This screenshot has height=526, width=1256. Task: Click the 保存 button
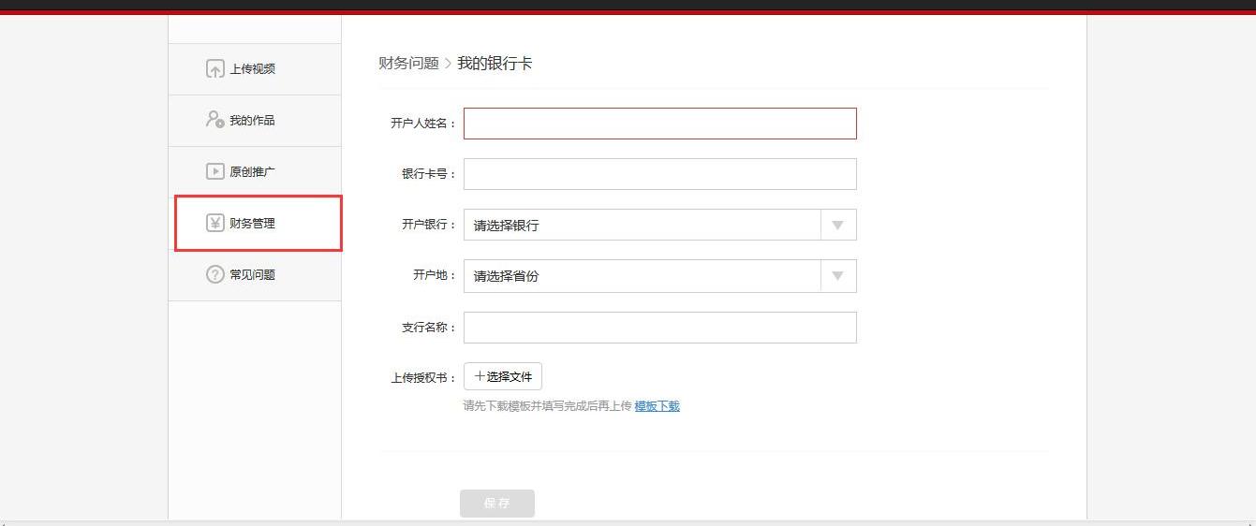point(496,504)
